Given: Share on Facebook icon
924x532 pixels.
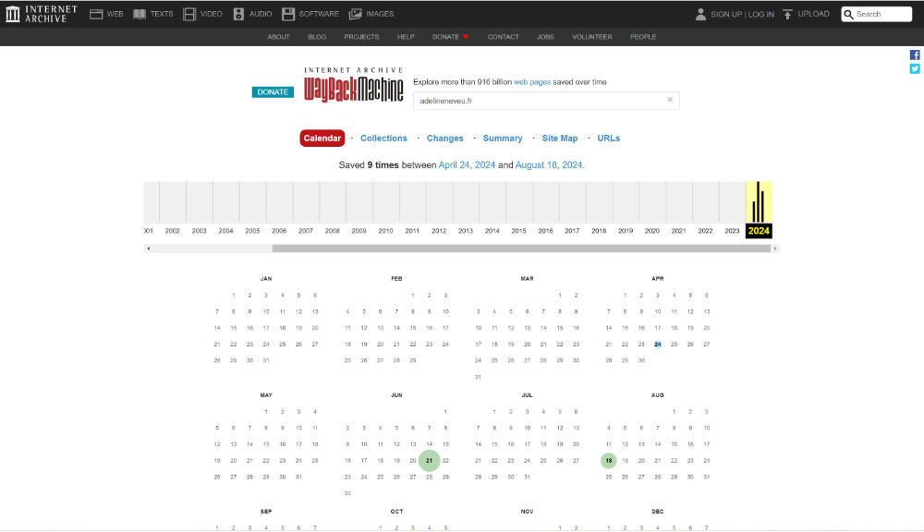Looking at the screenshot, I should click(x=915, y=54).
